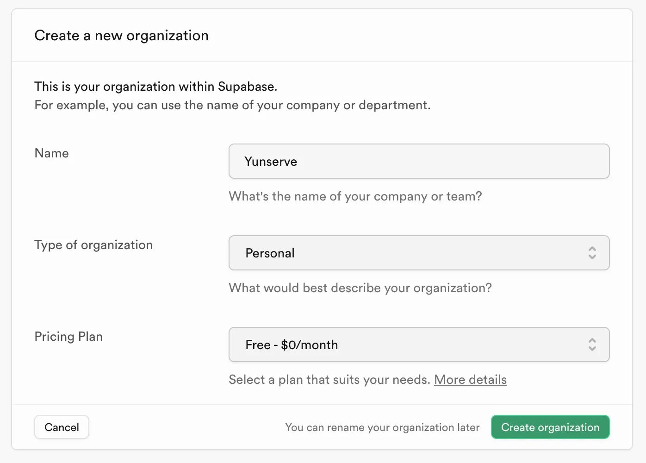The height and width of the screenshot is (463, 646).
Task: Click the Create a new organization title
Action: [121, 35]
